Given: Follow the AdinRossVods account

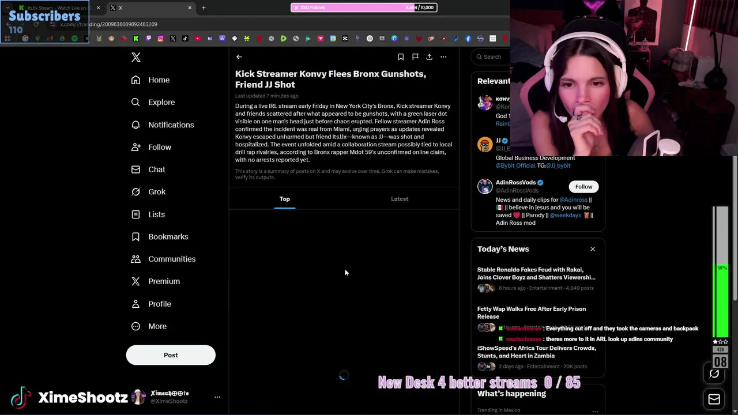Looking at the screenshot, I should pyautogui.click(x=583, y=187).
